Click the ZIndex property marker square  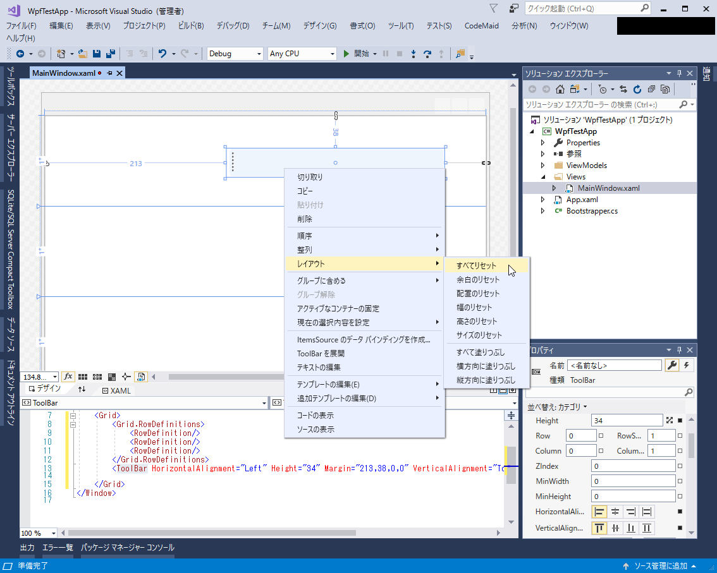[680, 466]
